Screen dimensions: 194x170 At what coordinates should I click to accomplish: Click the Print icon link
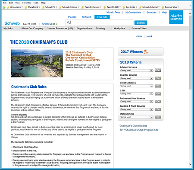point(139,36)
